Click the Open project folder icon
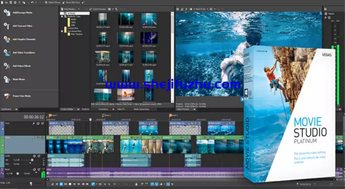Viewport: 345px width, 189px height. tap(6, 2)
